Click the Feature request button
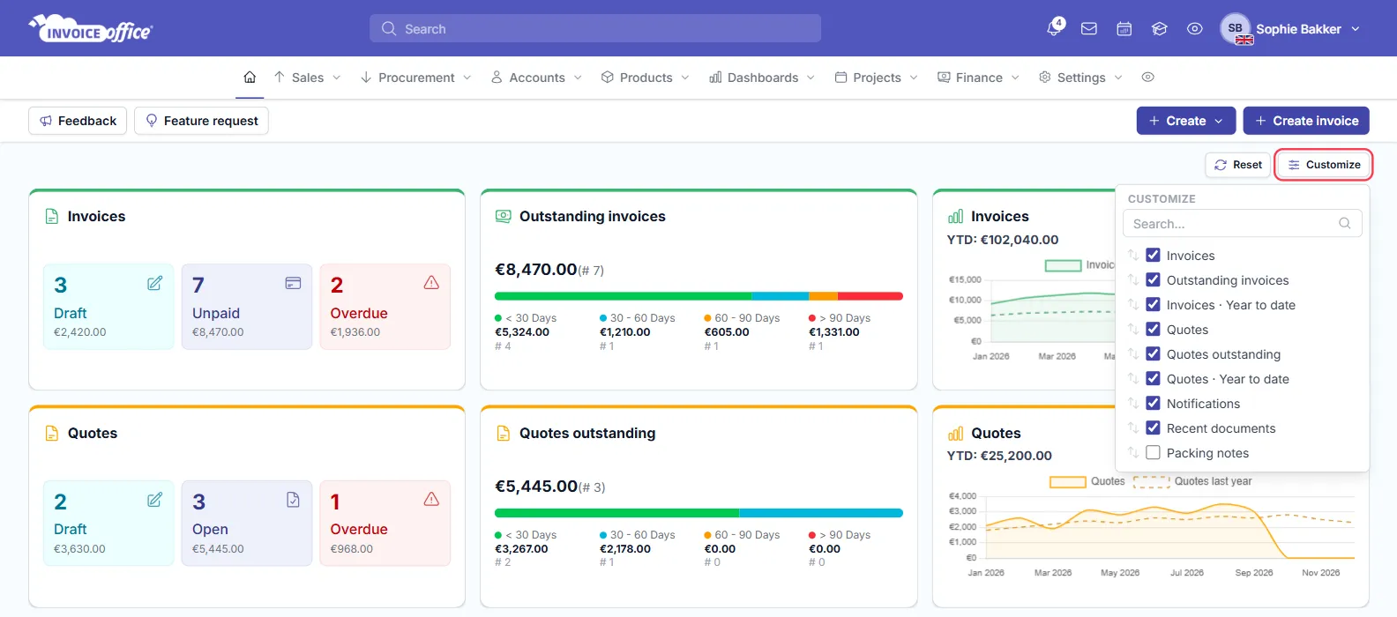This screenshot has height=617, width=1397. pyautogui.click(x=201, y=121)
